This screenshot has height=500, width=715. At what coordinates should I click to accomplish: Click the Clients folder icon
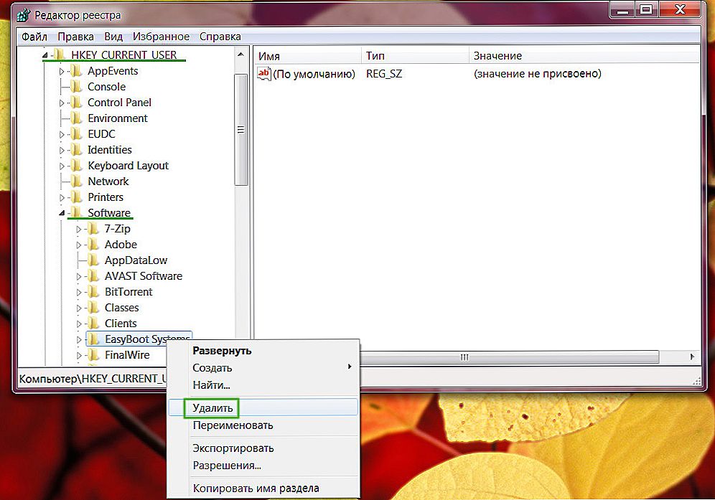pos(93,323)
